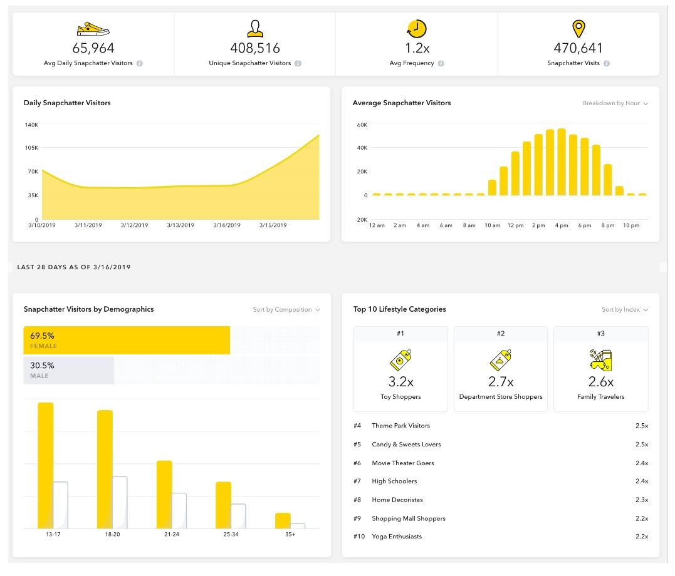Image resolution: width=675 pixels, height=576 pixels.
Task: Click info icon beside Avg Daily Snapchatter Visitors
Action: [x=140, y=63]
